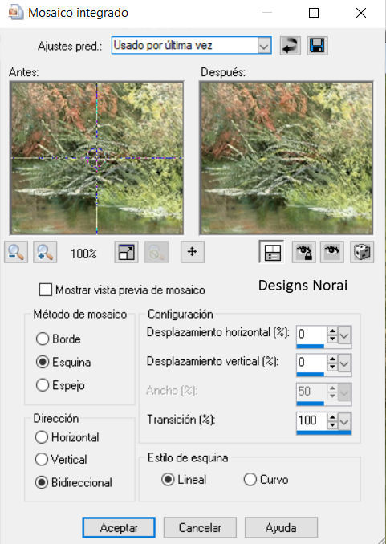Expand the Transición value dropdown arrow

344,422
